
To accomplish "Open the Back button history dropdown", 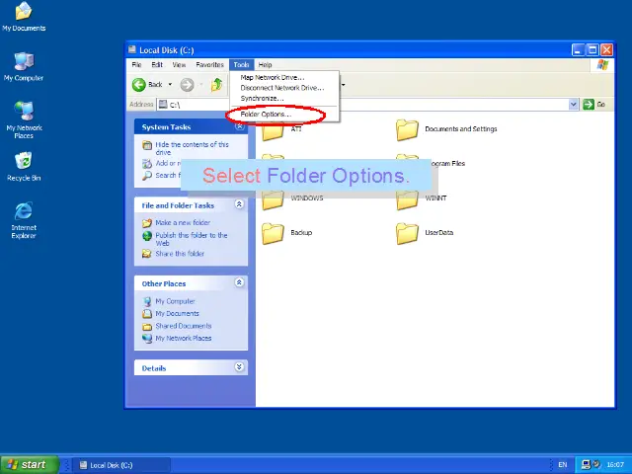I will pyautogui.click(x=170, y=85).
